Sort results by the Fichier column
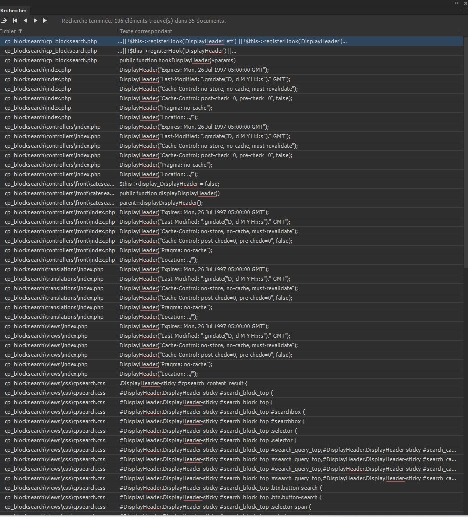The width and height of the screenshot is (468, 517). click(x=11, y=31)
